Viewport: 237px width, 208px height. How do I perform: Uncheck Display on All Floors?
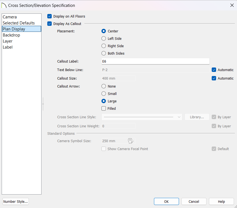tap(49, 16)
